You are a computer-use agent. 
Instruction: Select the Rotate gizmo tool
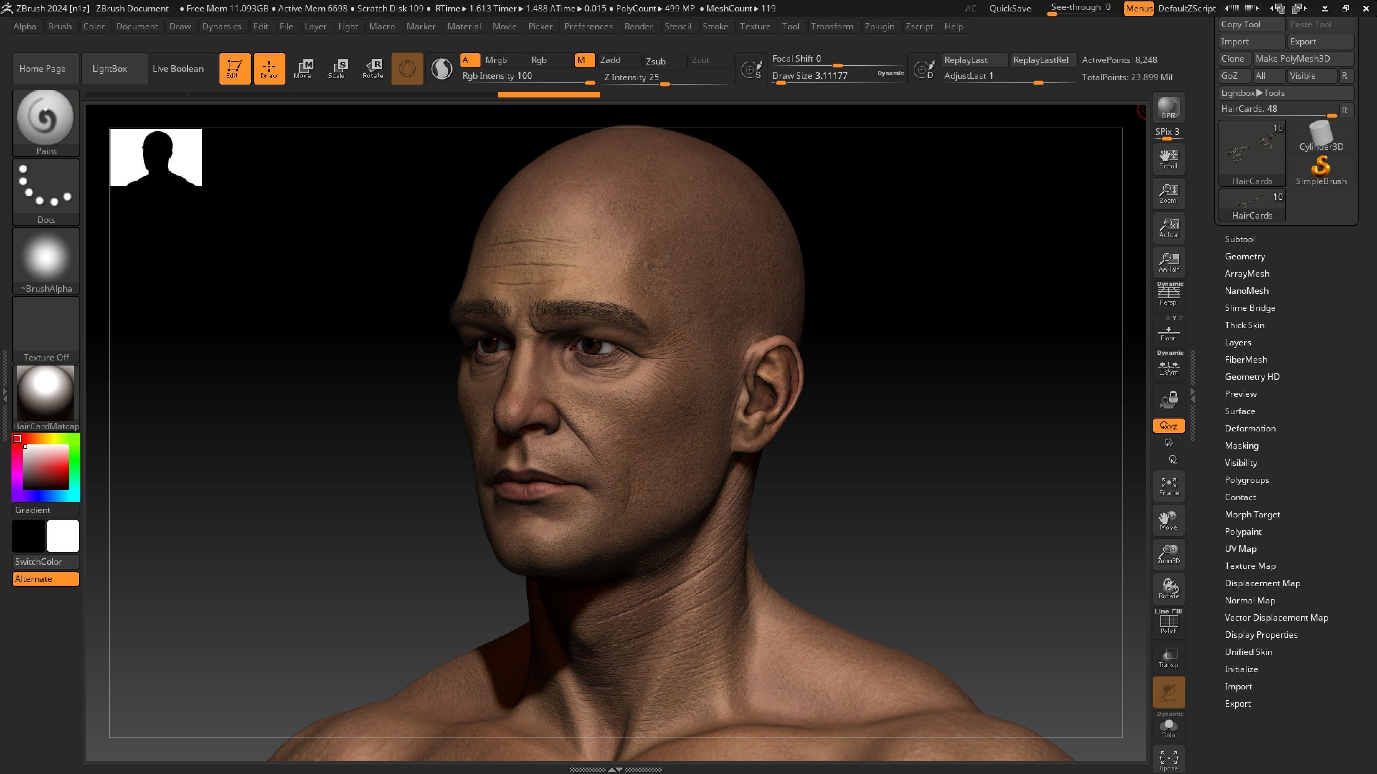(373, 68)
